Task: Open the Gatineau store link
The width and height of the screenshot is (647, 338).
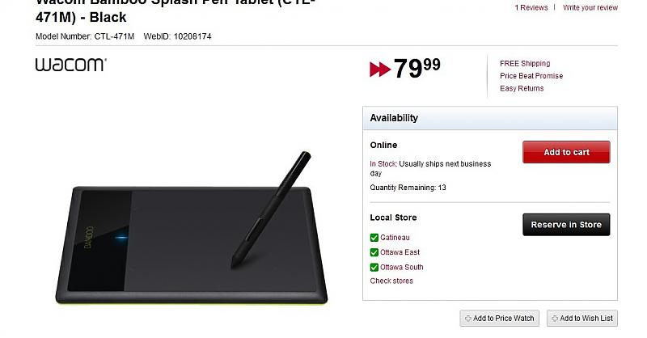Action: [395, 238]
